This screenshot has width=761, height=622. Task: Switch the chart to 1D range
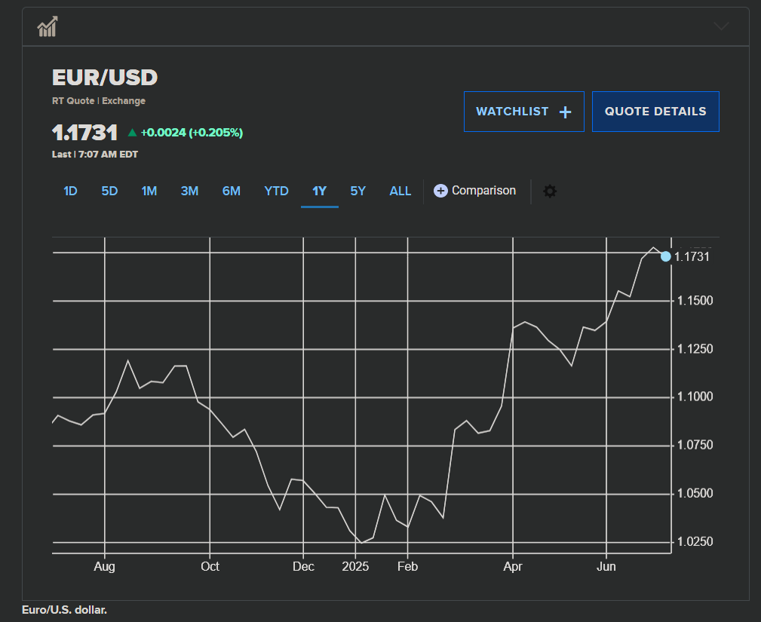[x=70, y=192]
